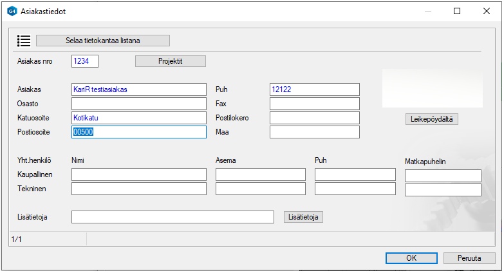Click into the empty Osasto field

tap(138, 104)
